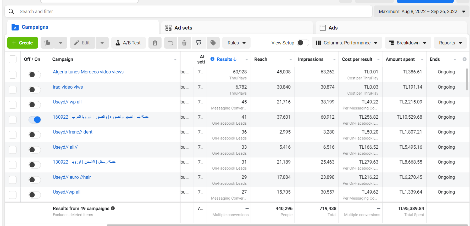The image size is (470, 226).
Task: Click the Results info icon
Action: point(212,59)
